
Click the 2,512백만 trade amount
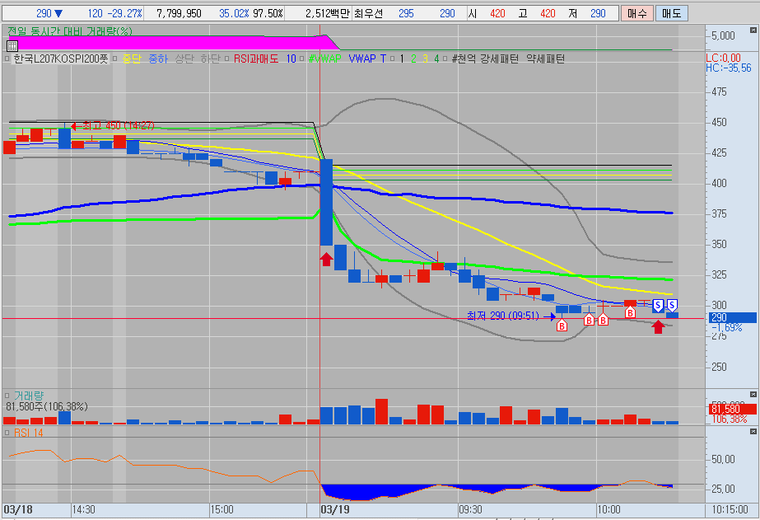point(328,13)
